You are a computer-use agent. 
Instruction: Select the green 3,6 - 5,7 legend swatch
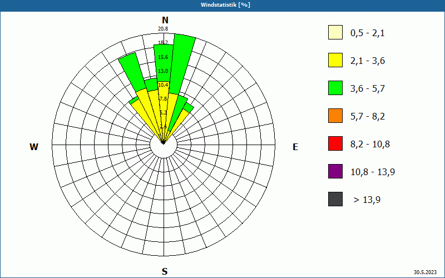tap(335, 88)
